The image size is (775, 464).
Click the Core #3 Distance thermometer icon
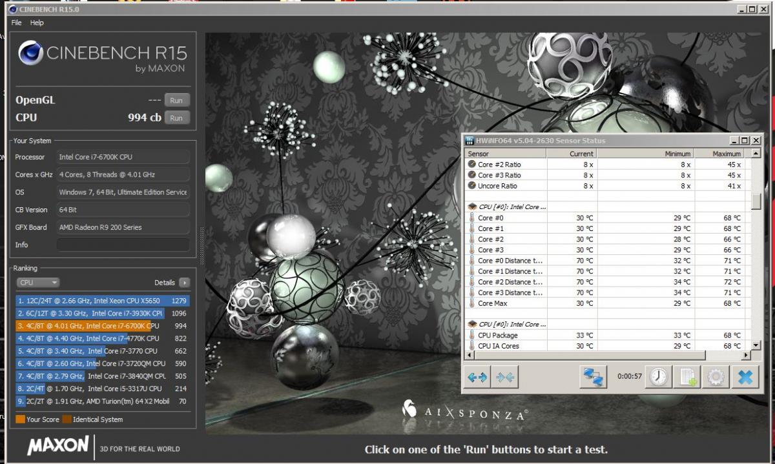[x=471, y=292]
